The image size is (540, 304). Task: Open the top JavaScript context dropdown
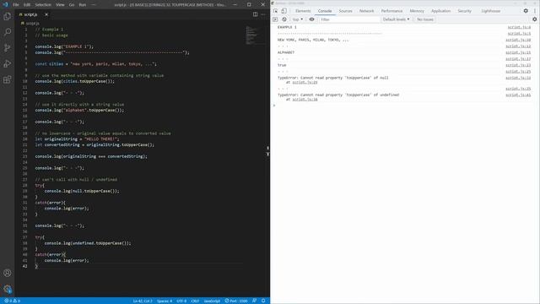(298, 19)
